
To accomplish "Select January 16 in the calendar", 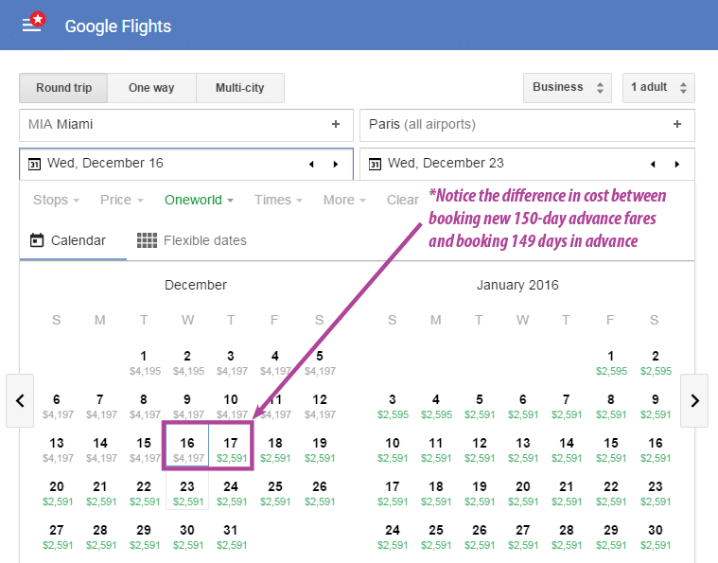I will click(x=656, y=449).
